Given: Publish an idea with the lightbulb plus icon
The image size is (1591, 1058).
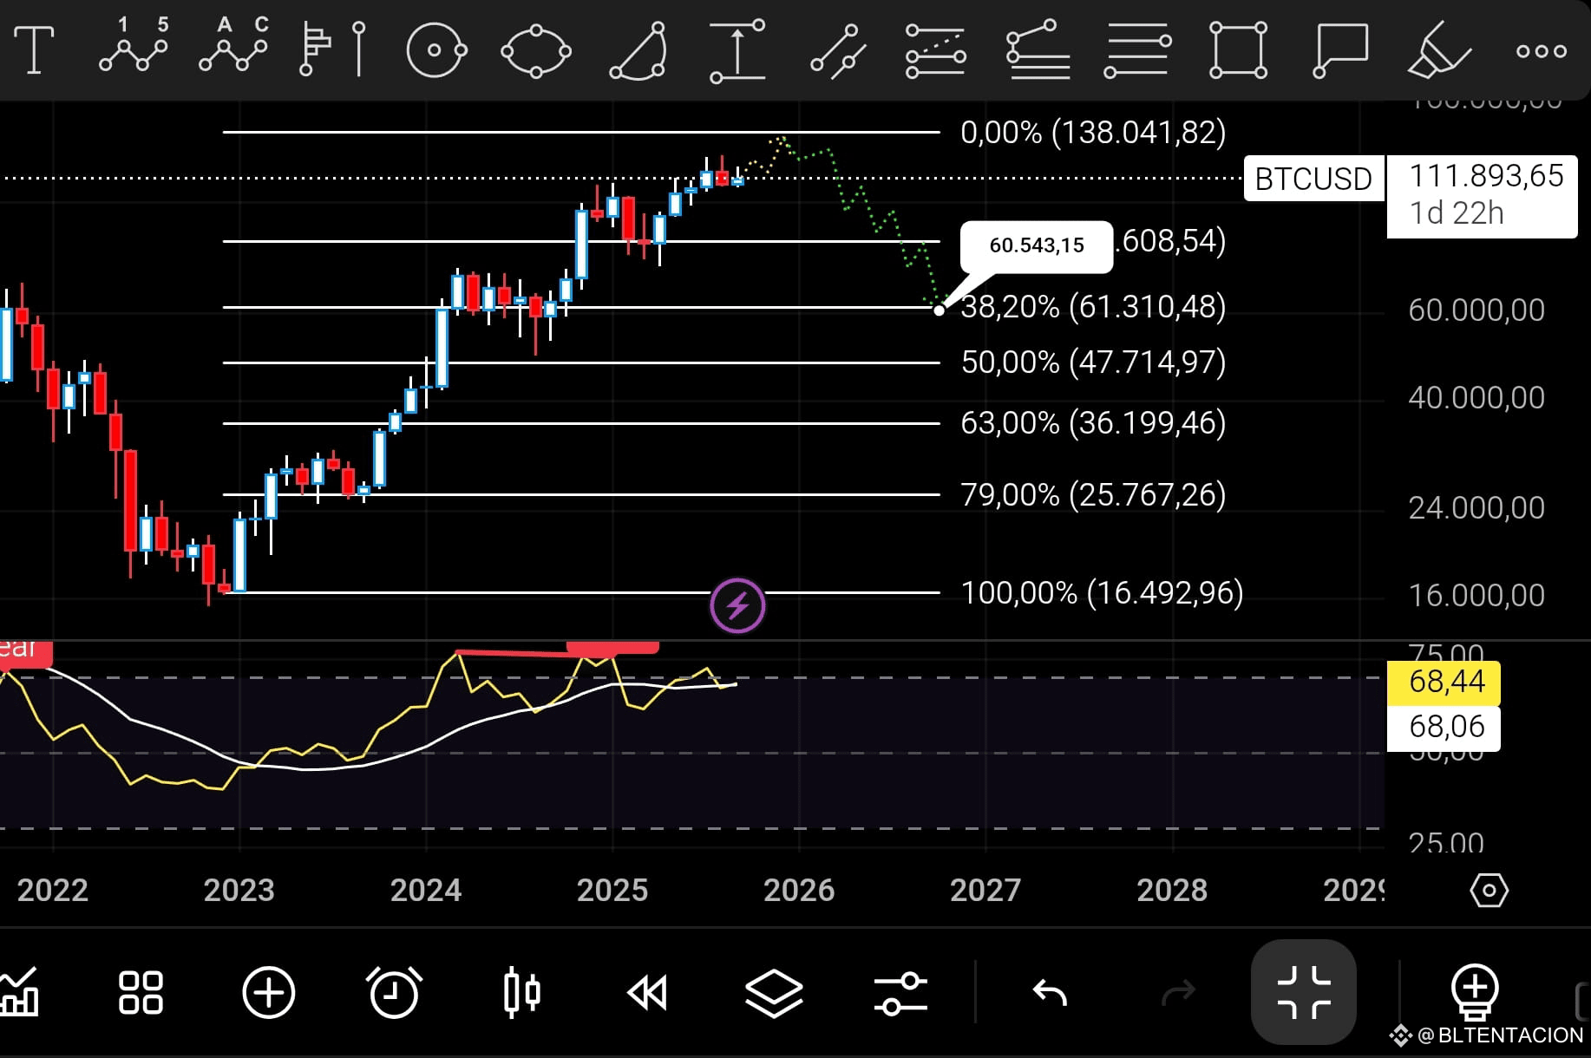Looking at the screenshot, I should 1475,992.
